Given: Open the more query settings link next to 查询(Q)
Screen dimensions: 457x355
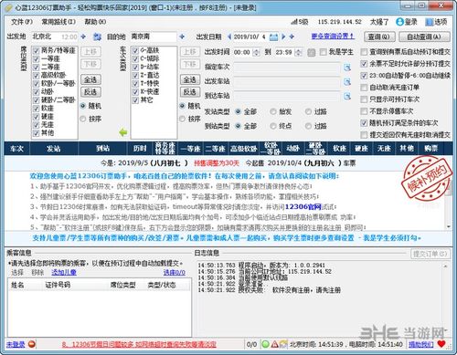Looking at the screenshot, I should 333,37.
